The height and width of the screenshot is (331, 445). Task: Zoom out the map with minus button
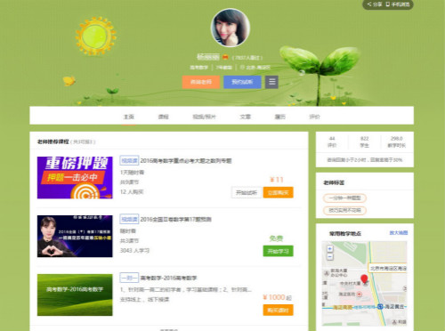point(330,256)
